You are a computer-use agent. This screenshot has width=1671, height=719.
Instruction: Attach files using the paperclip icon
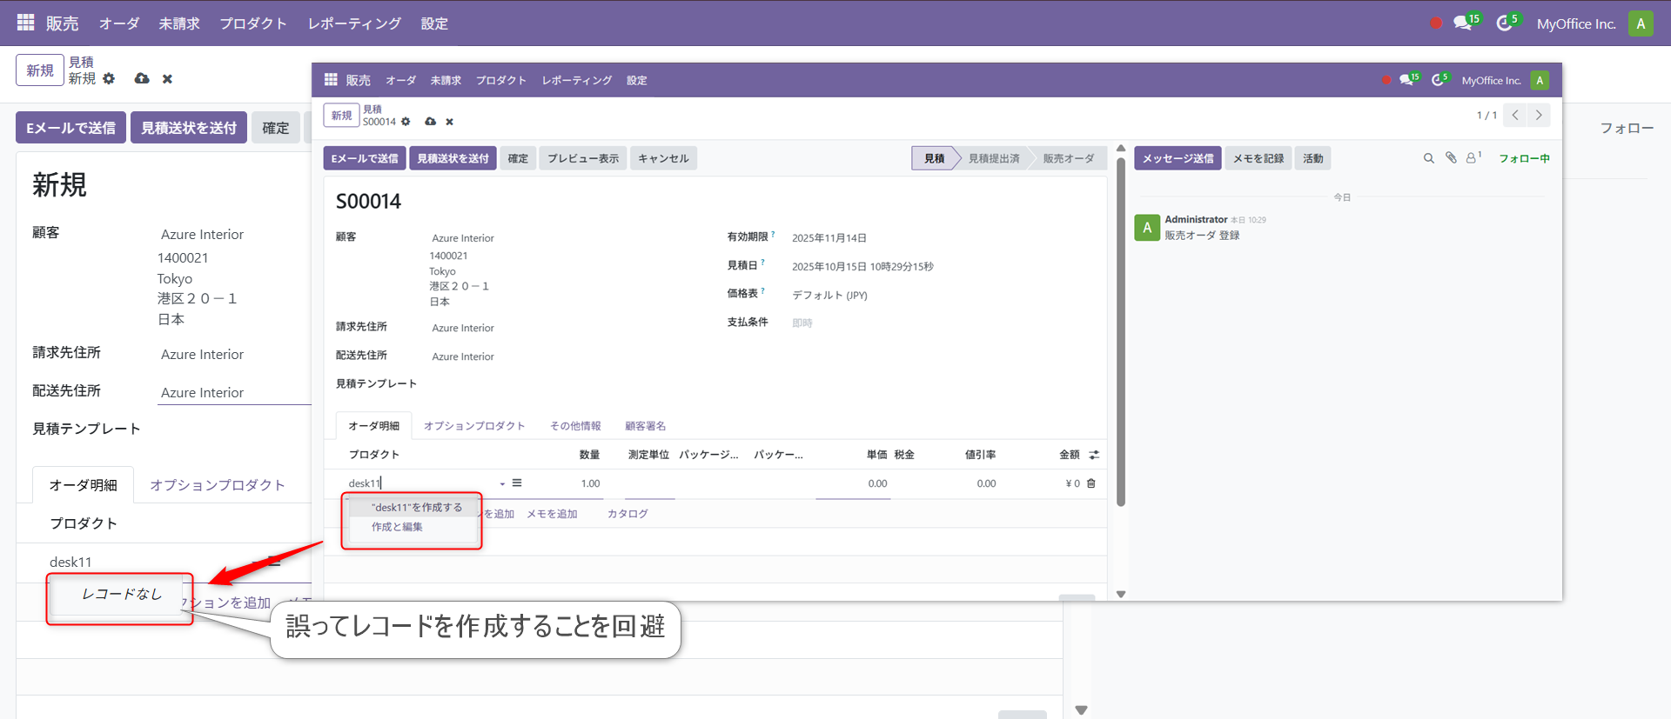click(1451, 158)
